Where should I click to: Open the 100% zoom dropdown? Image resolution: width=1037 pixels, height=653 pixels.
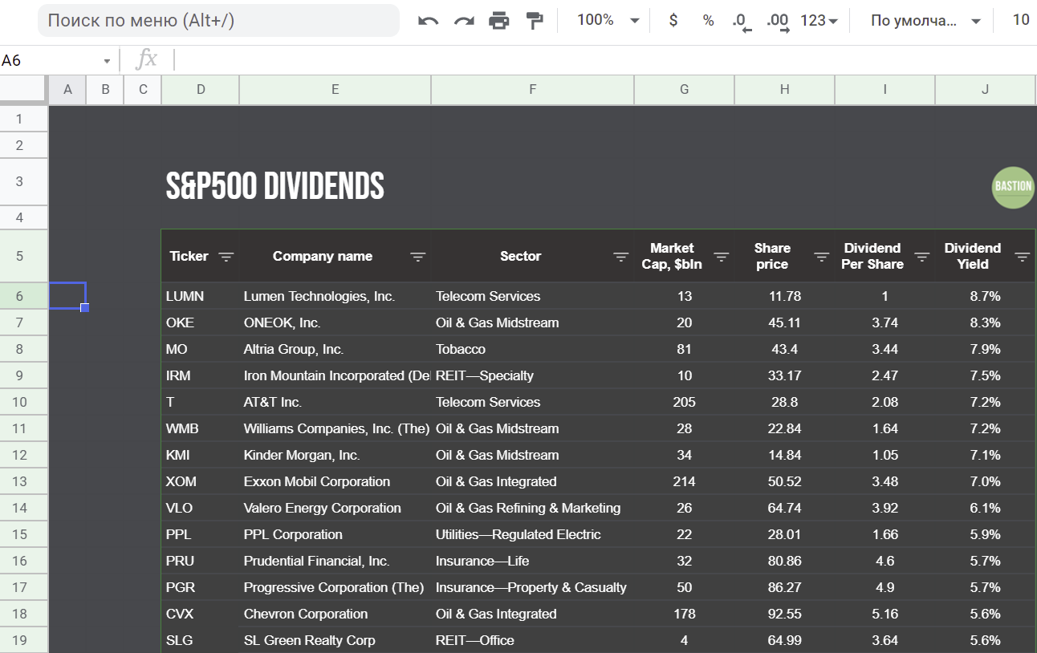608,21
